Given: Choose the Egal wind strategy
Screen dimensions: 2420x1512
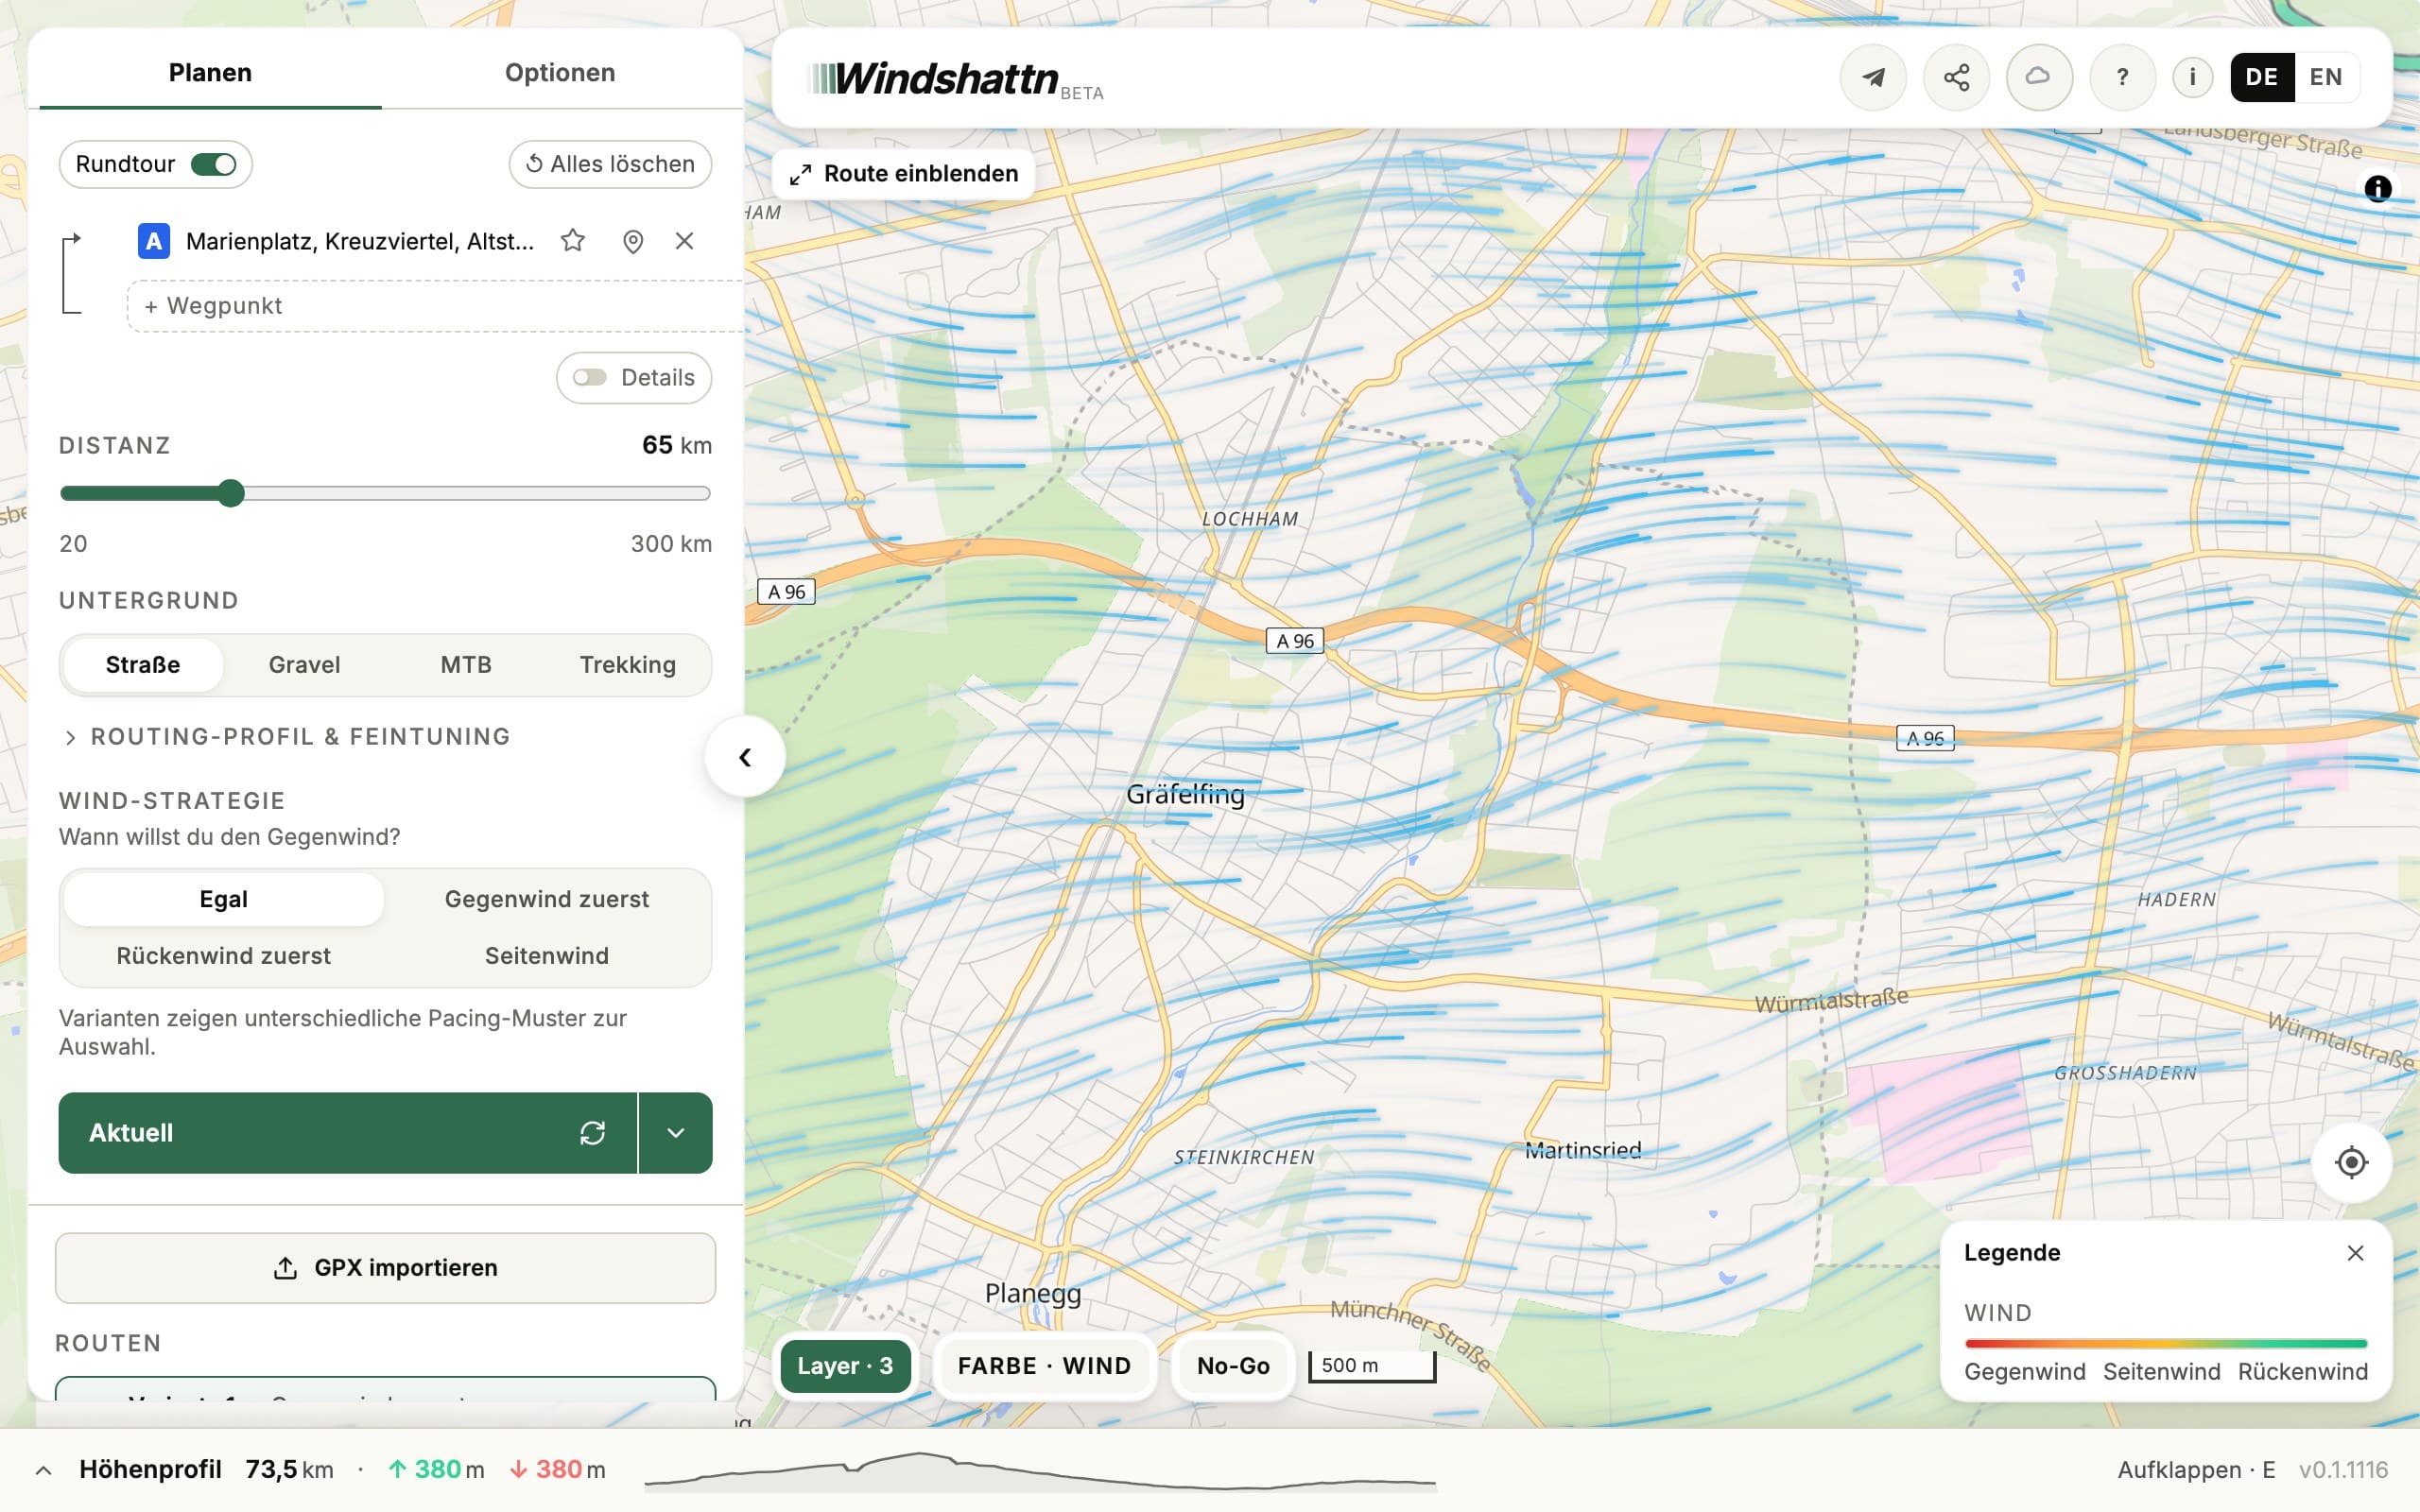Looking at the screenshot, I should click(223, 899).
